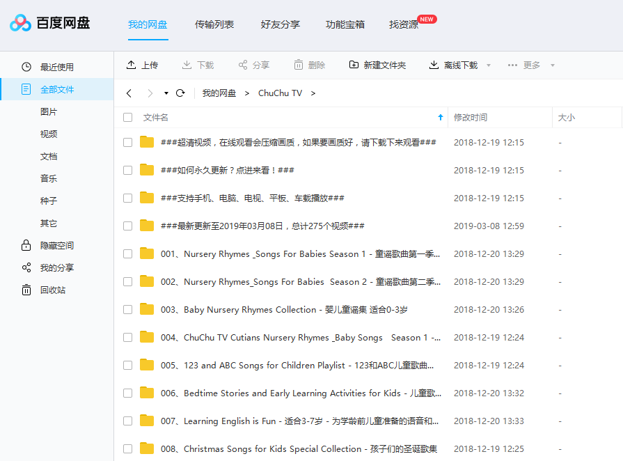Screen dimensions: 623x461
Task: Click the sort ascending arrow in 文件名 header
Action: [x=440, y=117]
